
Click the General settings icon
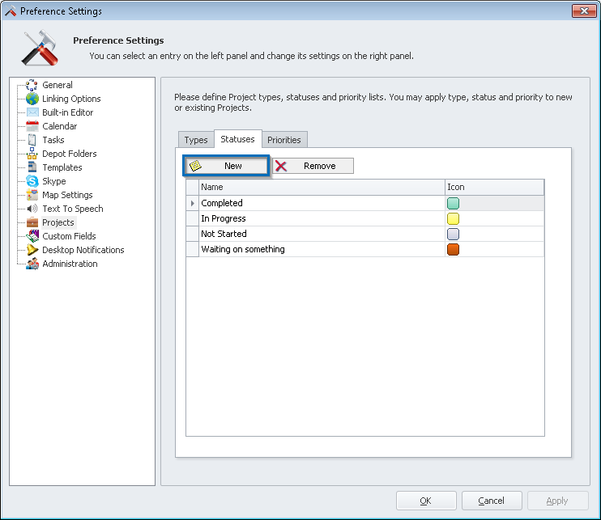click(32, 85)
